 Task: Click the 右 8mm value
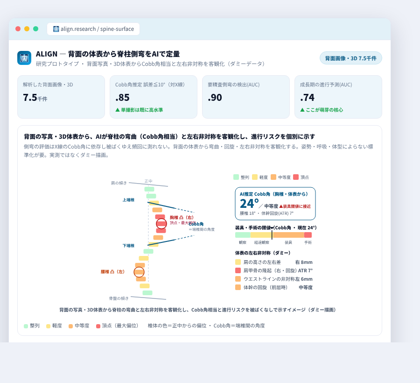[304, 262]
